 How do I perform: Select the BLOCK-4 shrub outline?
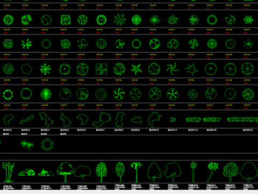click(x=46, y=119)
